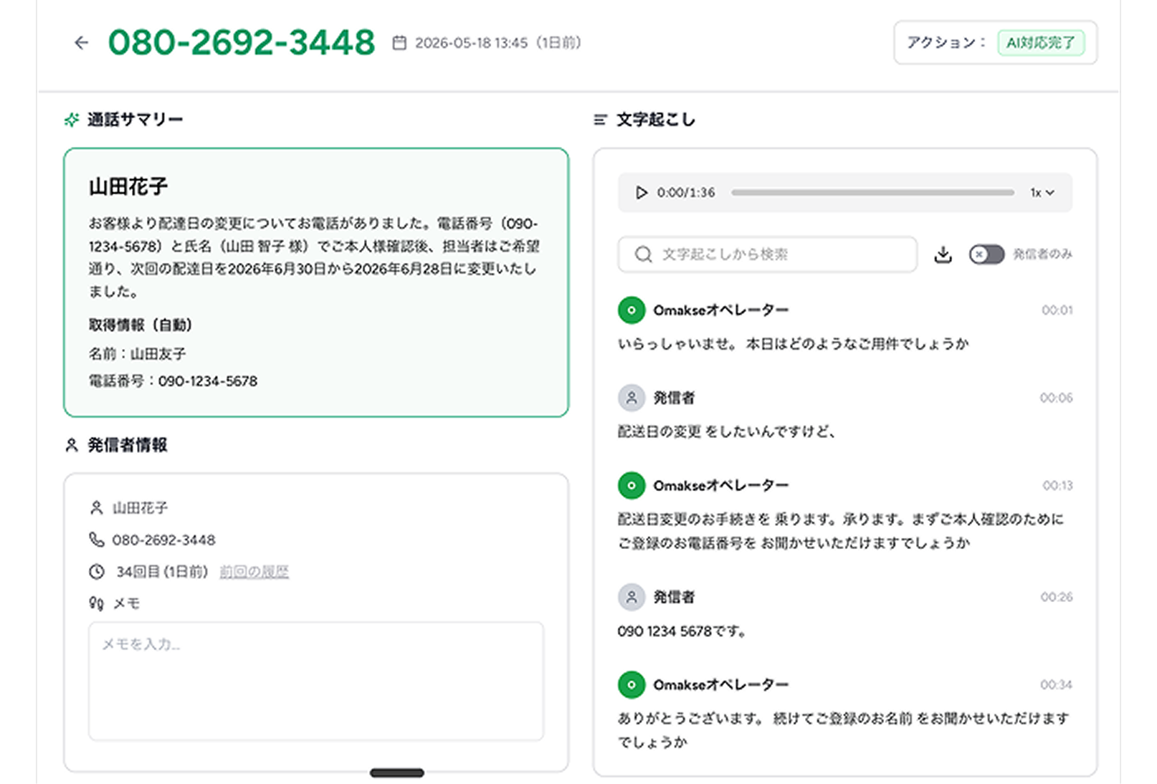1157x784 pixels.
Task: Click the 発信者 avatar at 00:26
Action: (632, 597)
